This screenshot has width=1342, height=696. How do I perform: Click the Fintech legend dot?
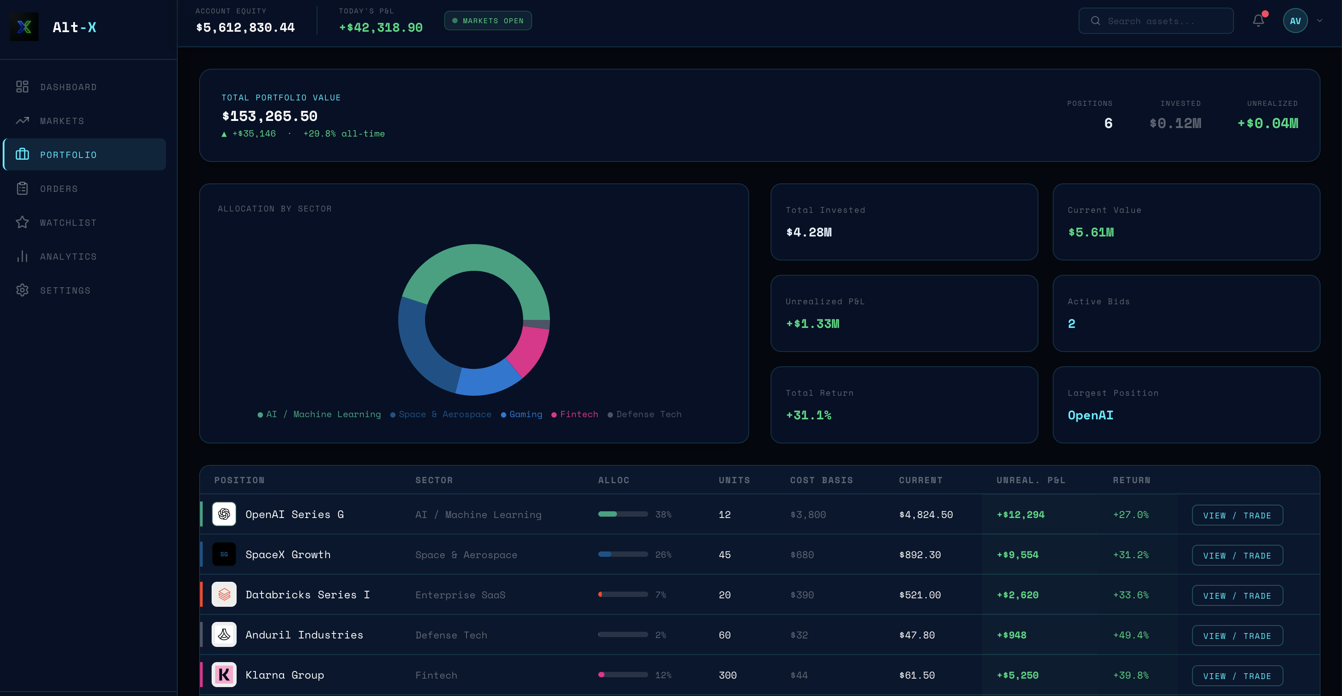554,415
